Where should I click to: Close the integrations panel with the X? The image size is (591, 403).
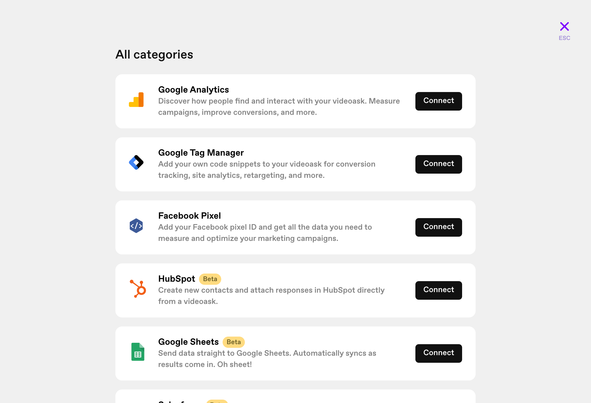(x=565, y=26)
